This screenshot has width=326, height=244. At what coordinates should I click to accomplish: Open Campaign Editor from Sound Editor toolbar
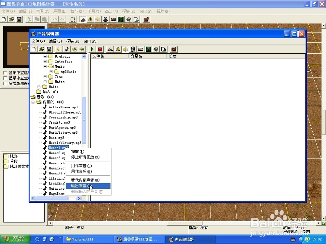141,49
